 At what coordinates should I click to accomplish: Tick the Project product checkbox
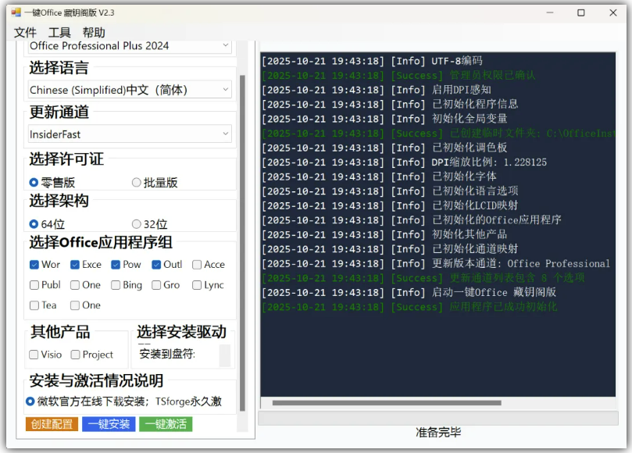(76, 355)
